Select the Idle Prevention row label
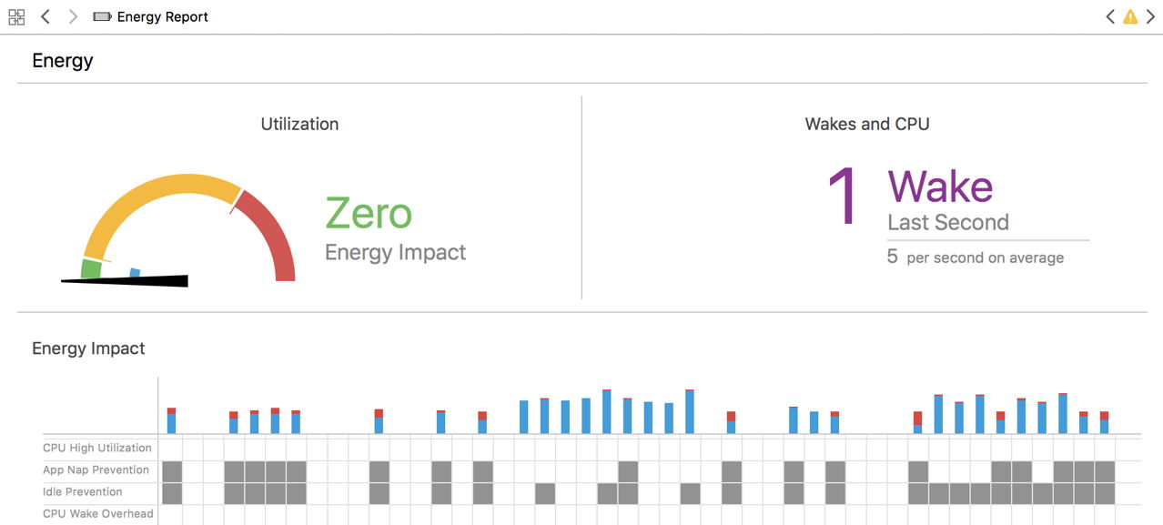This screenshot has height=525, width=1163. [82, 491]
